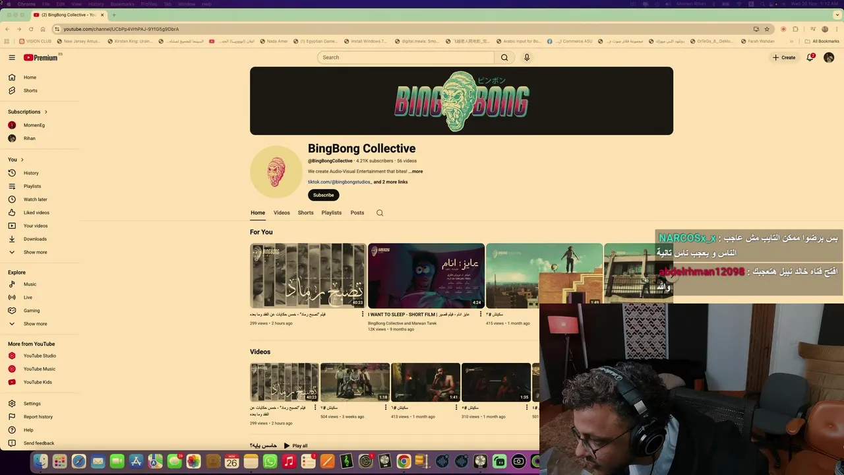Switch to the Playlists tab
This screenshot has width=844, height=475.
pos(332,212)
